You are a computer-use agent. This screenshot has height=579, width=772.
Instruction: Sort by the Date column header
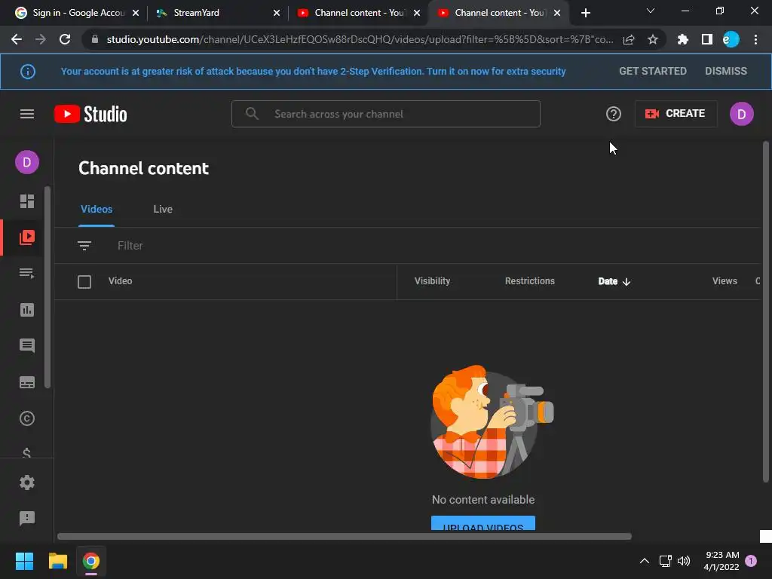click(x=614, y=281)
